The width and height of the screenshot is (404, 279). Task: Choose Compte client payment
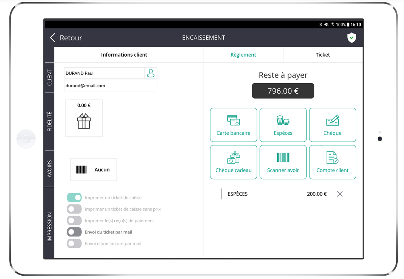(333, 162)
